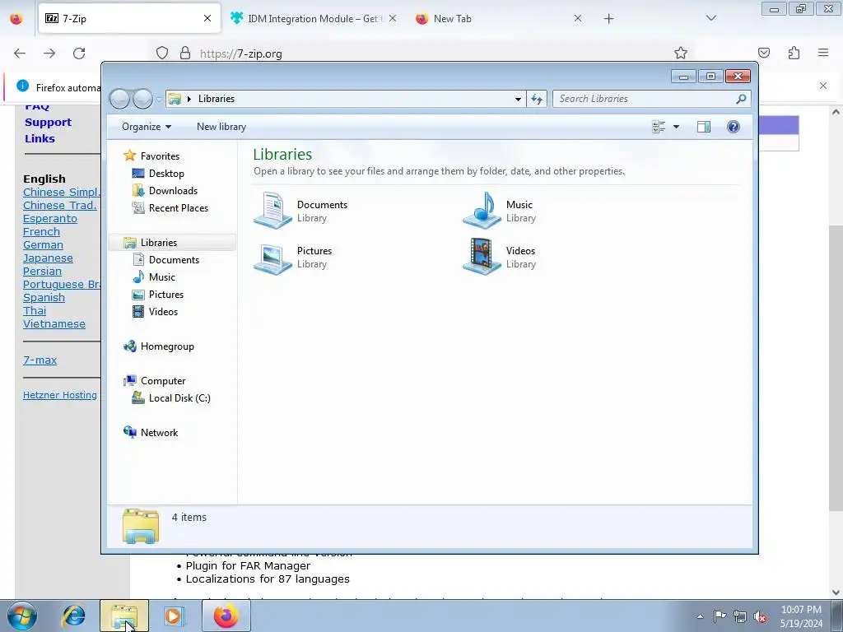The image size is (843, 632).
Task: Select Downloads in Favorites
Action: coord(173,190)
